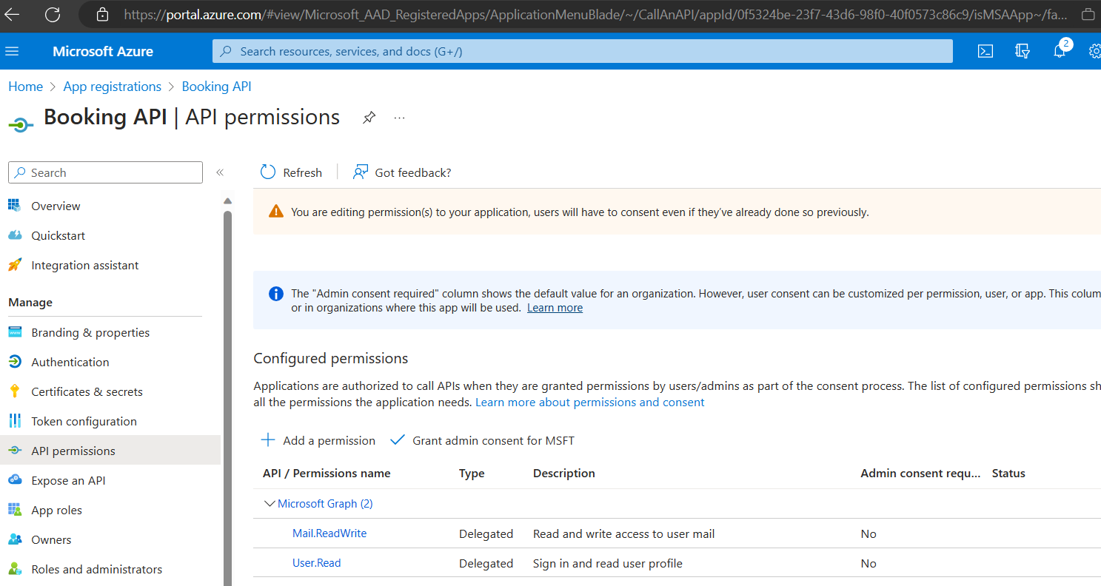Click the Overview grid icon in sidebar
1101x586 pixels.
click(15, 206)
